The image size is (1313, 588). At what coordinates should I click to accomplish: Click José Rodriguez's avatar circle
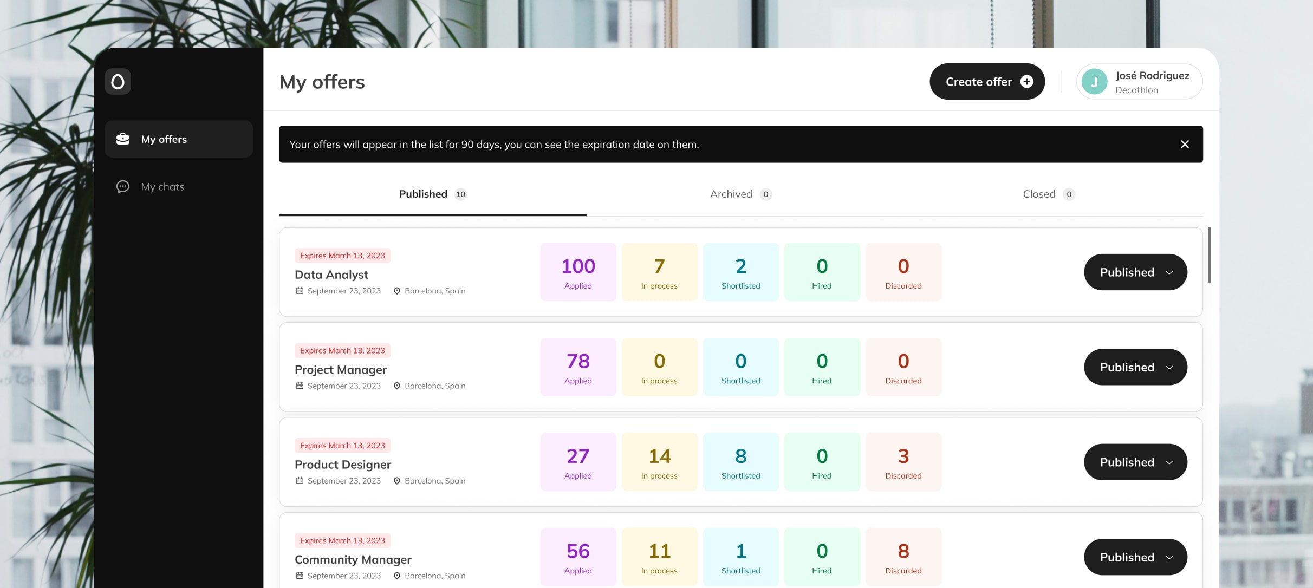click(x=1094, y=82)
